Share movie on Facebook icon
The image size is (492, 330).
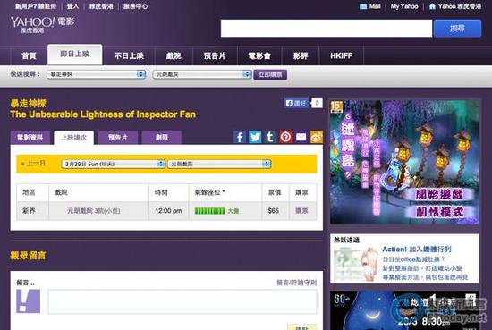point(240,138)
